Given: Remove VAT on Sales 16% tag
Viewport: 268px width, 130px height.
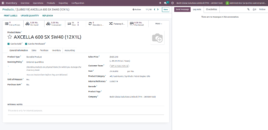Looking at the screenshot, I should point(127,66).
